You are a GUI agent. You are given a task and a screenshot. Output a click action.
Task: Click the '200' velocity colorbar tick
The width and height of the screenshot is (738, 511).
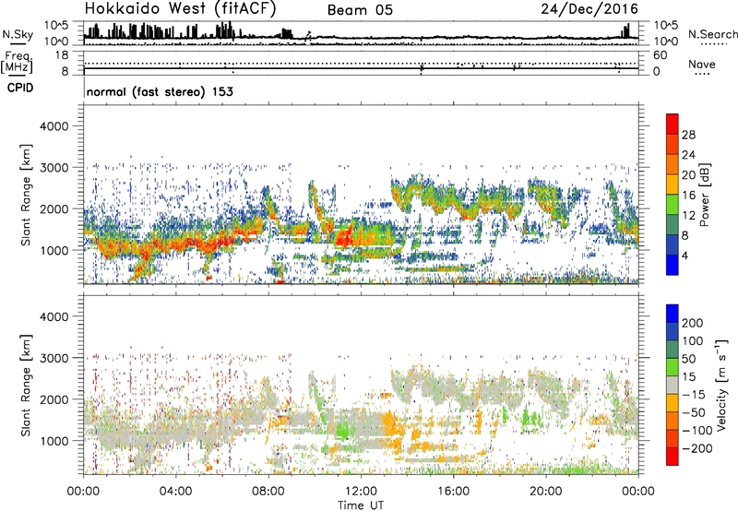click(692, 323)
